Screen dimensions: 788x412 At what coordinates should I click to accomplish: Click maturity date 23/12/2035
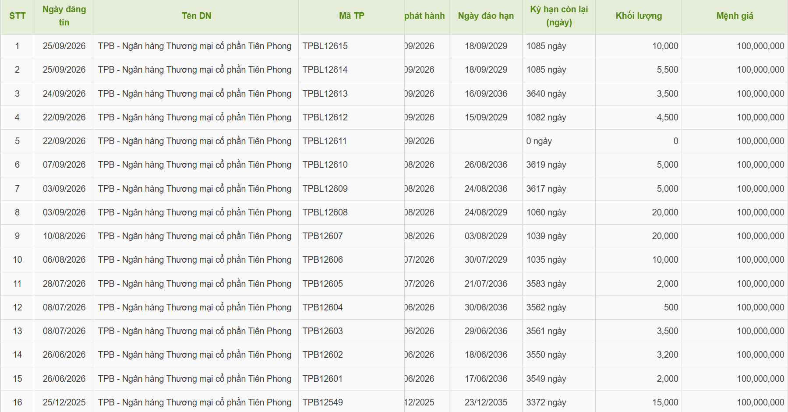click(486, 402)
